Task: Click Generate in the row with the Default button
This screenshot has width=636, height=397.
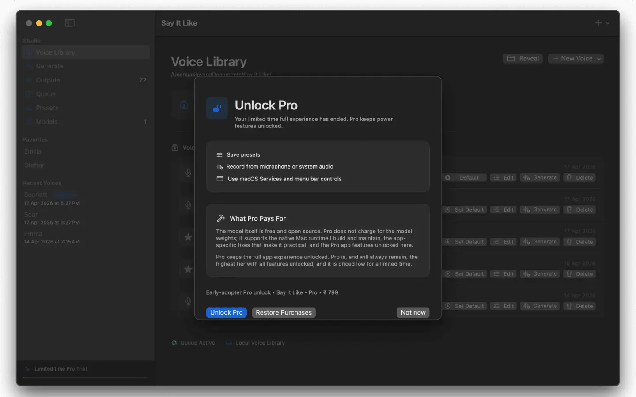Action: point(540,178)
